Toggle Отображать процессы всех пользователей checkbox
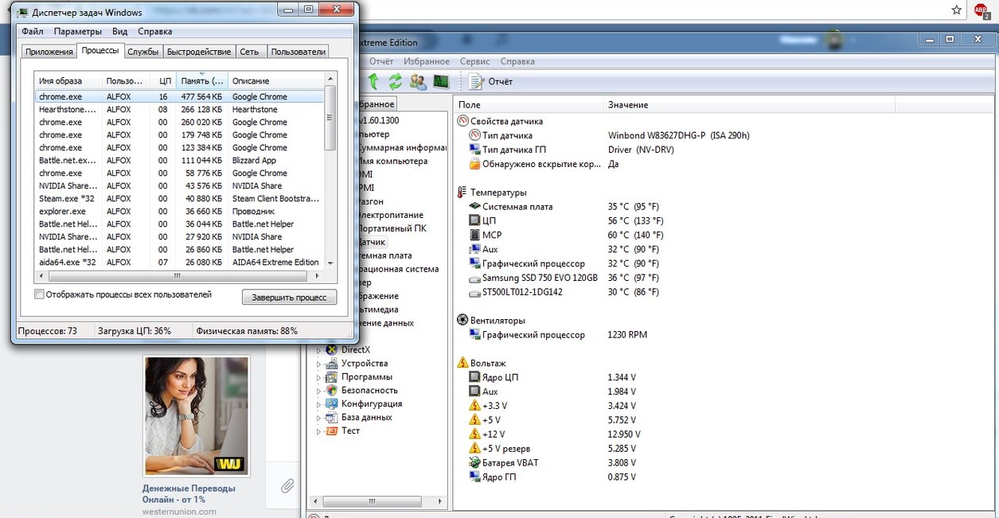 pos(40,294)
